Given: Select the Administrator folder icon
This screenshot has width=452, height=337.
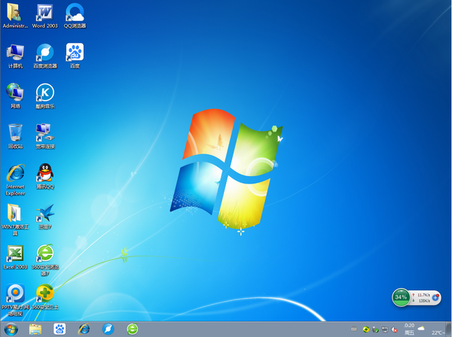Looking at the screenshot, I should pyautogui.click(x=15, y=13).
